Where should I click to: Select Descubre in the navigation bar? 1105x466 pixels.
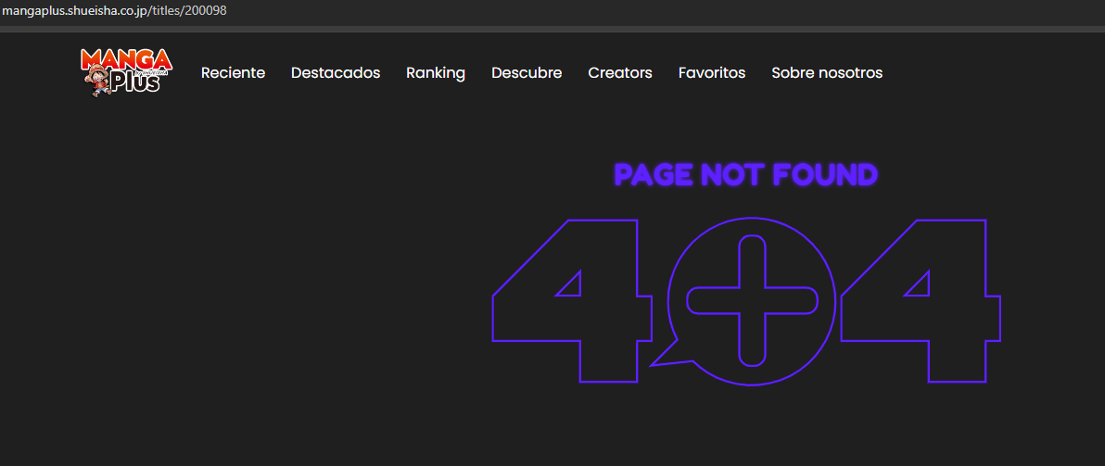(x=527, y=73)
